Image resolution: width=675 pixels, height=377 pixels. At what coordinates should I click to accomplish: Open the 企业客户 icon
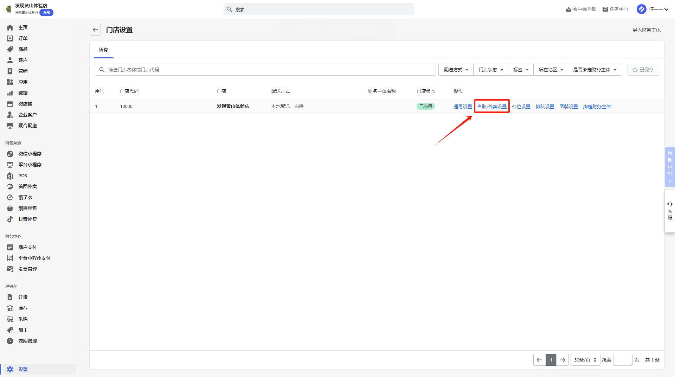point(10,115)
